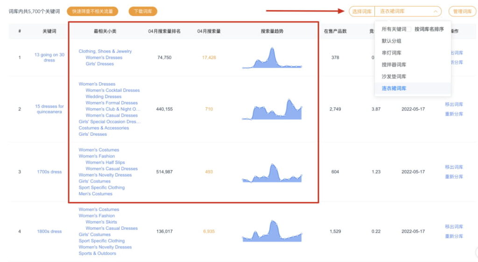Select 串灯词库 option
Image resolution: width=478 pixels, height=262 pixels.
(391, 53)
